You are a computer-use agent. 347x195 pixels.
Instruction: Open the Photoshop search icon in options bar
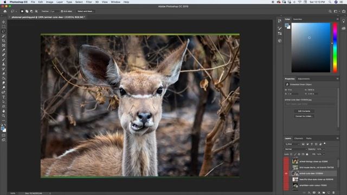coord(330,11)
